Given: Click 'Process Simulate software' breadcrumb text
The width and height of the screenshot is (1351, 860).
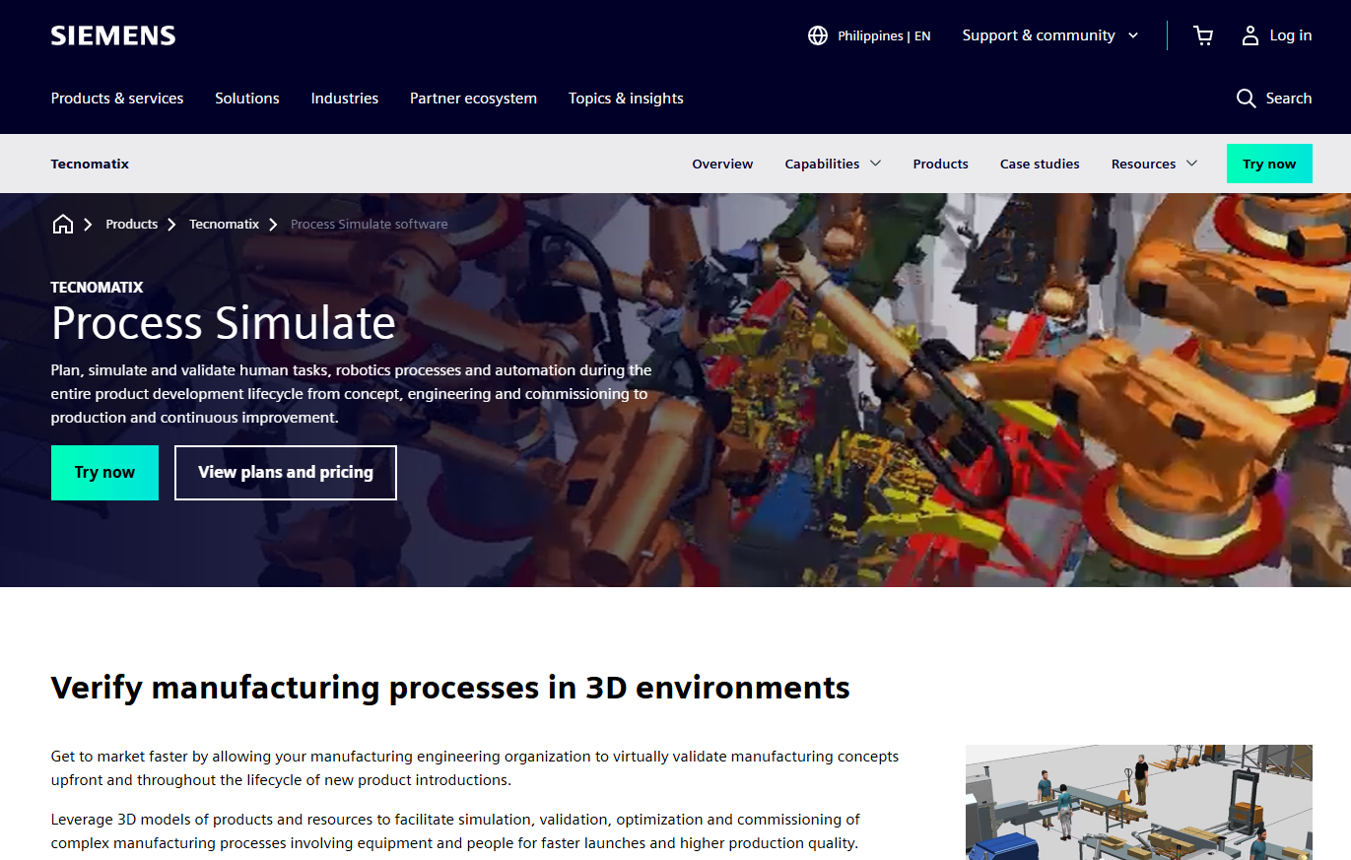Looking at the screenshot, I should point(370,225).
